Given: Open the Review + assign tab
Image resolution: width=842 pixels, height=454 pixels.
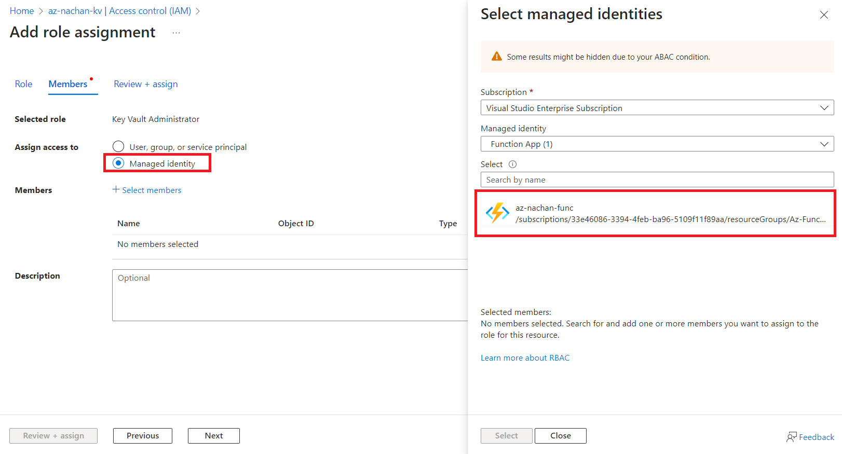Looking at the screenshot, I should pyautogui.click(x=145, y=84).
